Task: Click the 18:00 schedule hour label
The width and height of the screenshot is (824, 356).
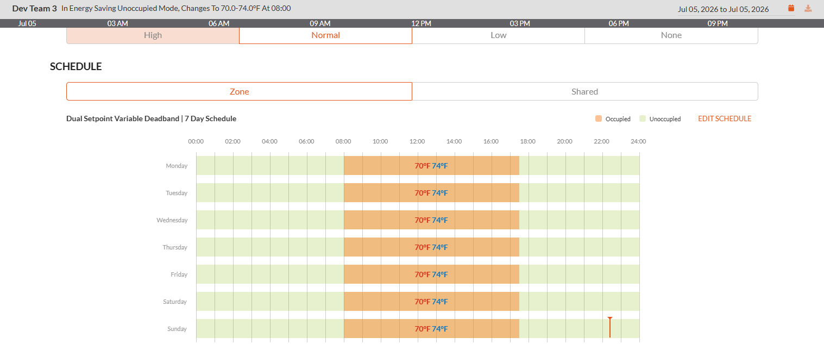Action: point(528,141)
